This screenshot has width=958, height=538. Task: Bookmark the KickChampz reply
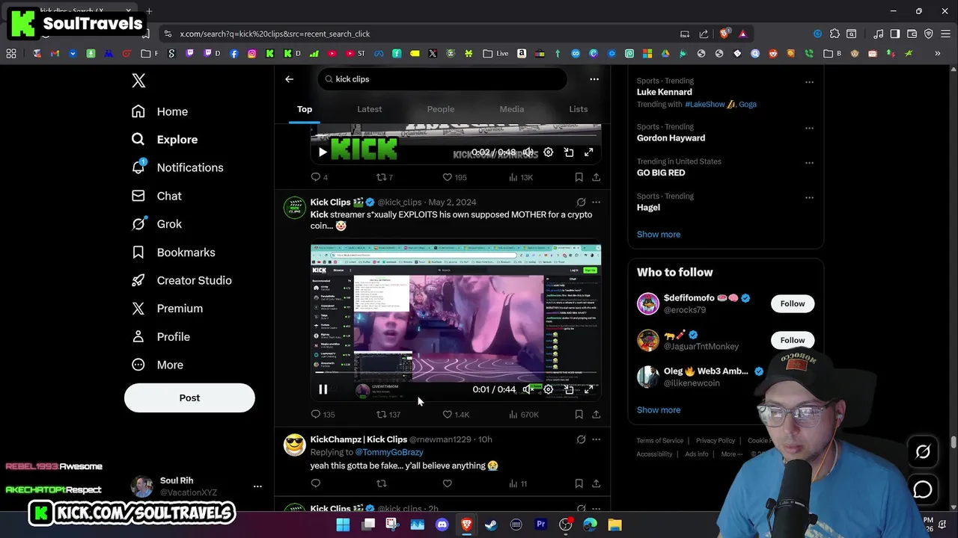(579, 483)
